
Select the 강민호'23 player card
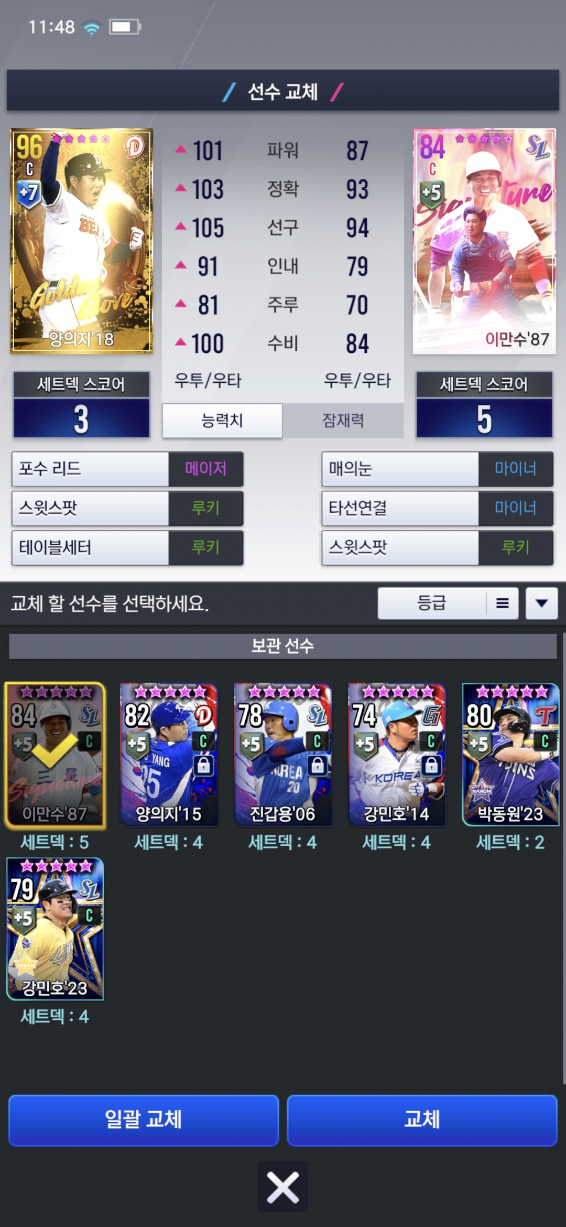(x=55, y=929)
